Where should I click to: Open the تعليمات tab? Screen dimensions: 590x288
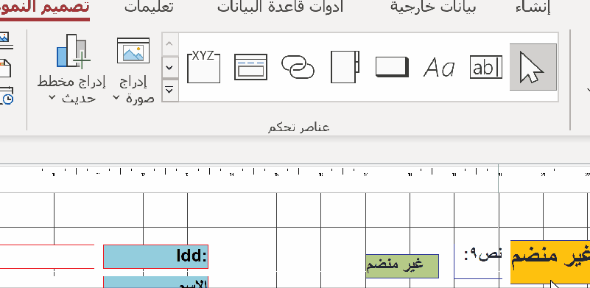coord(149,7)
